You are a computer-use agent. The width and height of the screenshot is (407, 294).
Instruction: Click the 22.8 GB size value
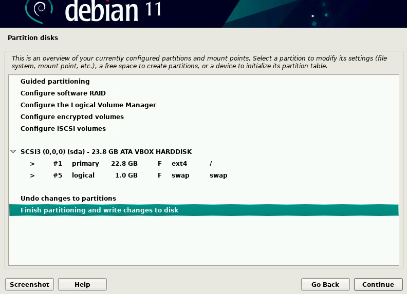point(124,164)
